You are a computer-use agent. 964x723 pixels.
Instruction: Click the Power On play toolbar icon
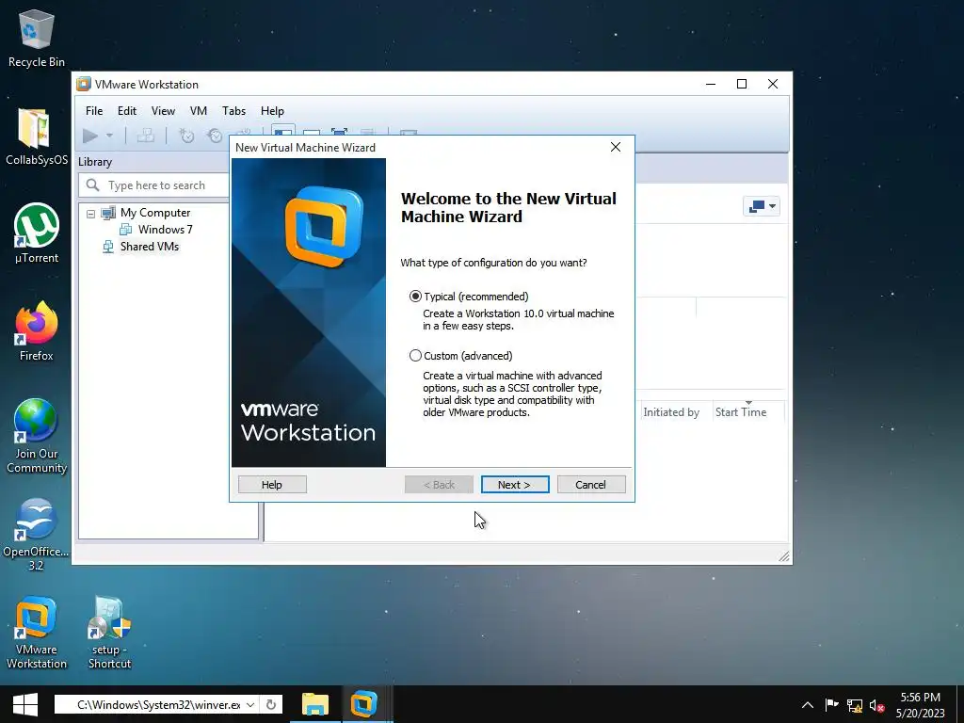pos(90,136)
